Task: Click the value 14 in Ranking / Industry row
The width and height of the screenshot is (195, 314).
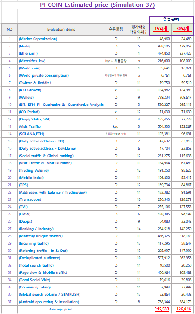Action: click(139, 229)
